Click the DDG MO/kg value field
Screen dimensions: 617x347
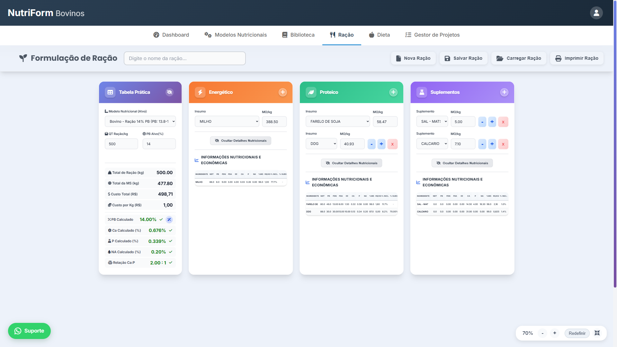click(x=353, y=144)
